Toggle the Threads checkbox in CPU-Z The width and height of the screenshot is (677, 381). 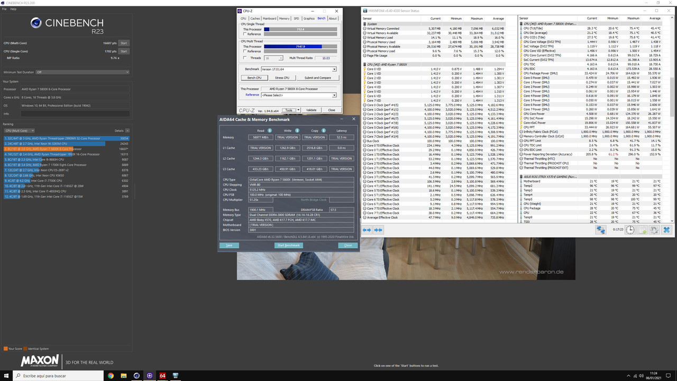tap(244, 58)
